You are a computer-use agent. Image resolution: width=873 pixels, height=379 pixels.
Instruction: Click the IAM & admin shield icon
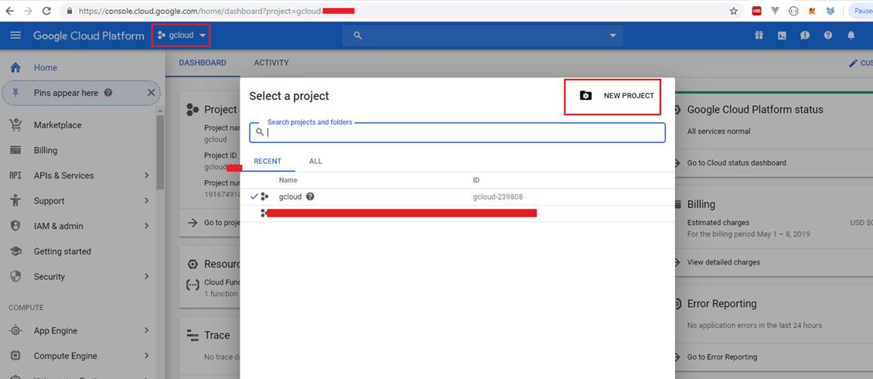point(15,225)
